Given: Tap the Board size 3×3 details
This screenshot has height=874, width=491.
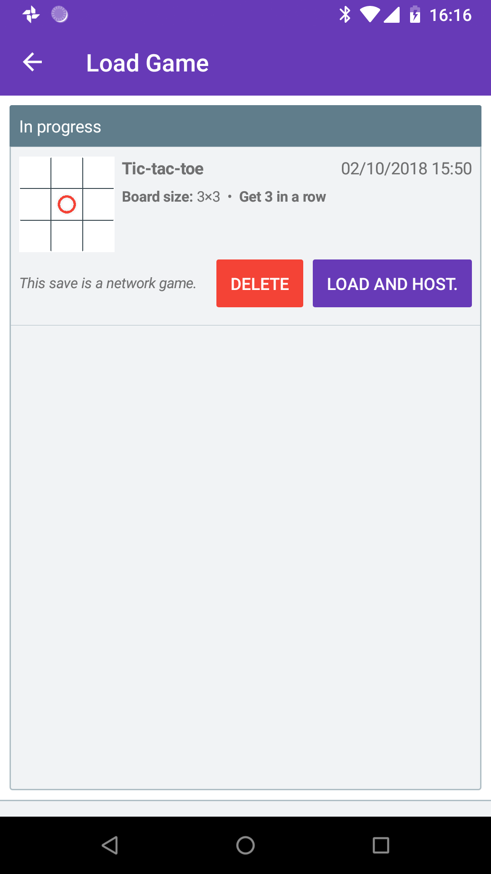Looking at the screenshot, I should (171, 197).
